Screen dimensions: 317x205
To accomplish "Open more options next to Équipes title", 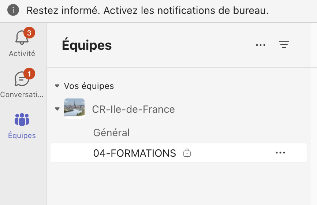I will pos(260,45).
